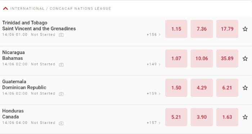Open stream icon on Guatemala match row
Viewport: 252px width, 134px height.
click(x=61, y=94)
